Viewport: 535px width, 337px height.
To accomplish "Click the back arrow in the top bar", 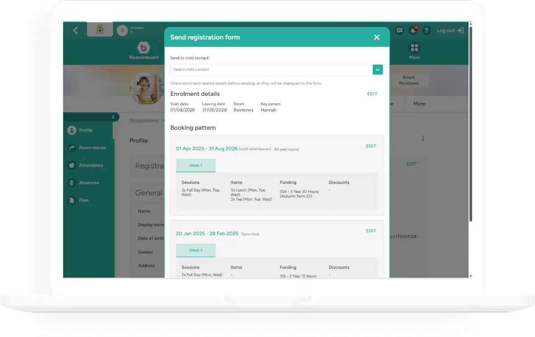I will point(75,30).
